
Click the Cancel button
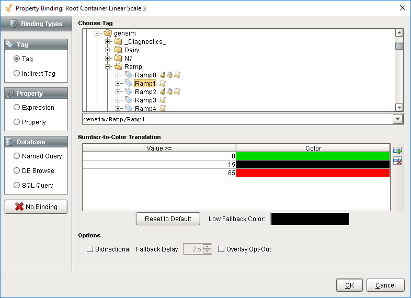click(x=385, y=285)
